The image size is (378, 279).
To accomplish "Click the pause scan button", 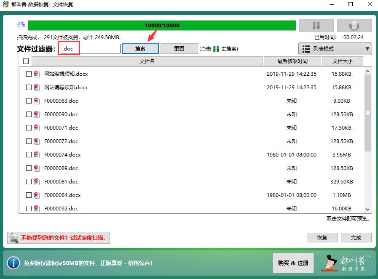I will coord(316,25).
